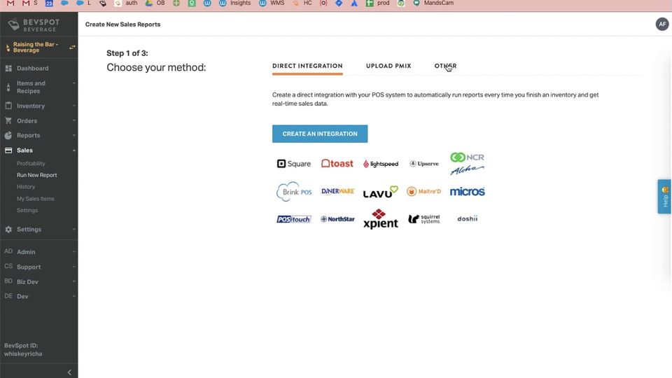This screenshot has height=378, width=672.
Task: Expand the Orders submenu arrow
Action: pos(73,120)
